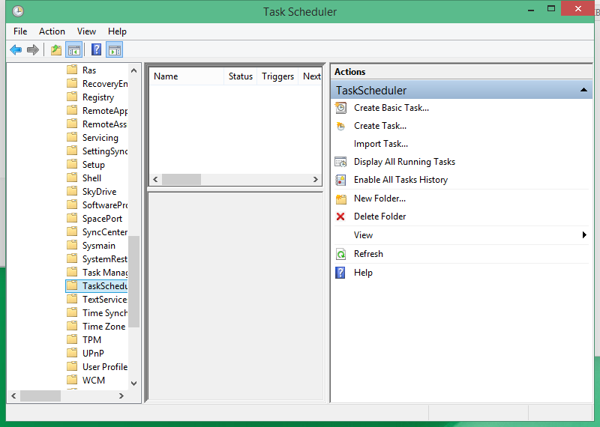This screenshot has width=600, height=427.
Task: Click Display All Running Tasks text
Action: tap(404, 162)
